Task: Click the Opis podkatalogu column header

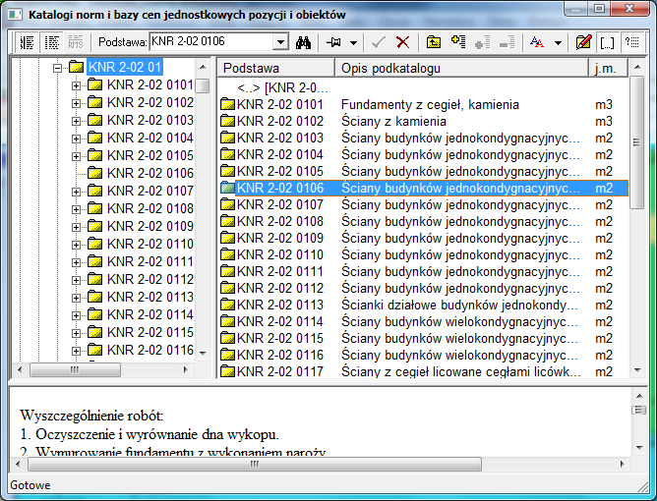Action: coord(460,68)
